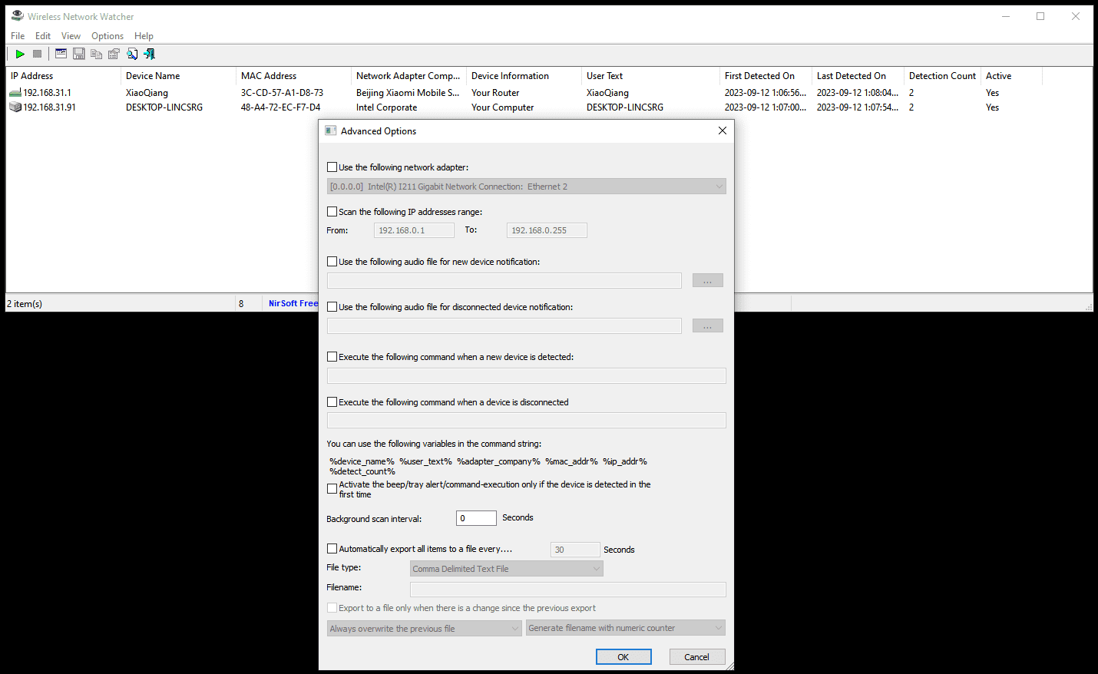Click the Wireless Network Watcher title bar icon
The width and height of the screenshot is (1098, 674).
click(17, 16)
